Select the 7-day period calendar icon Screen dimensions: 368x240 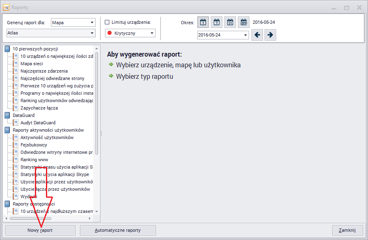click(217, 23)
